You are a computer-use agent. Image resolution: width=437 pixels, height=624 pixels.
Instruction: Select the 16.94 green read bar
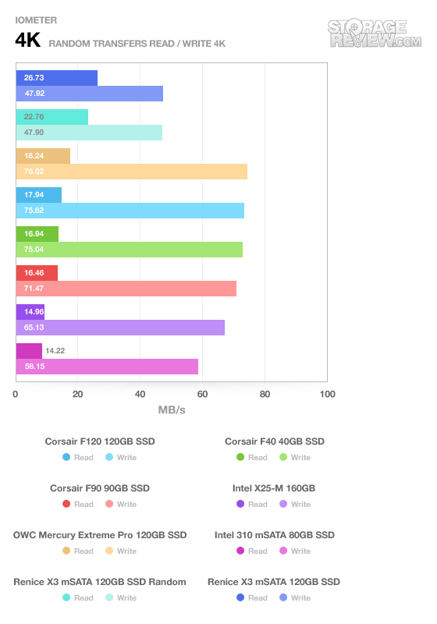pos(37,234)
